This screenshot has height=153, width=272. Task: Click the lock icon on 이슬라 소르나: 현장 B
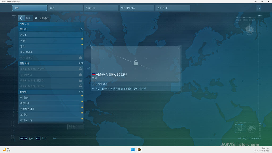tap(80, 80)
